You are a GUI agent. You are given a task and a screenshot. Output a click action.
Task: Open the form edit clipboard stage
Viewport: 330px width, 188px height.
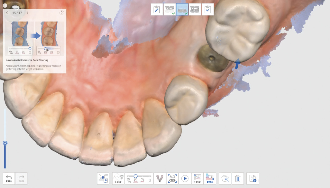(157, 9)
